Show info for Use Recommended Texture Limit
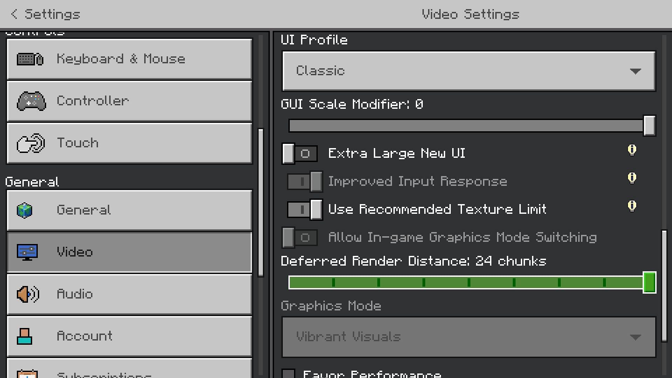The height and width of the screenshot is (378, 672). pyautogui.click(x=632, y=206)
